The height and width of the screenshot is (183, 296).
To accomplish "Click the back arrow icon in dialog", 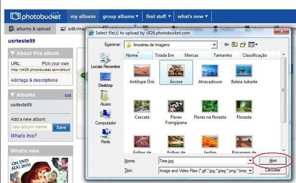I will (x=226, y=44).
